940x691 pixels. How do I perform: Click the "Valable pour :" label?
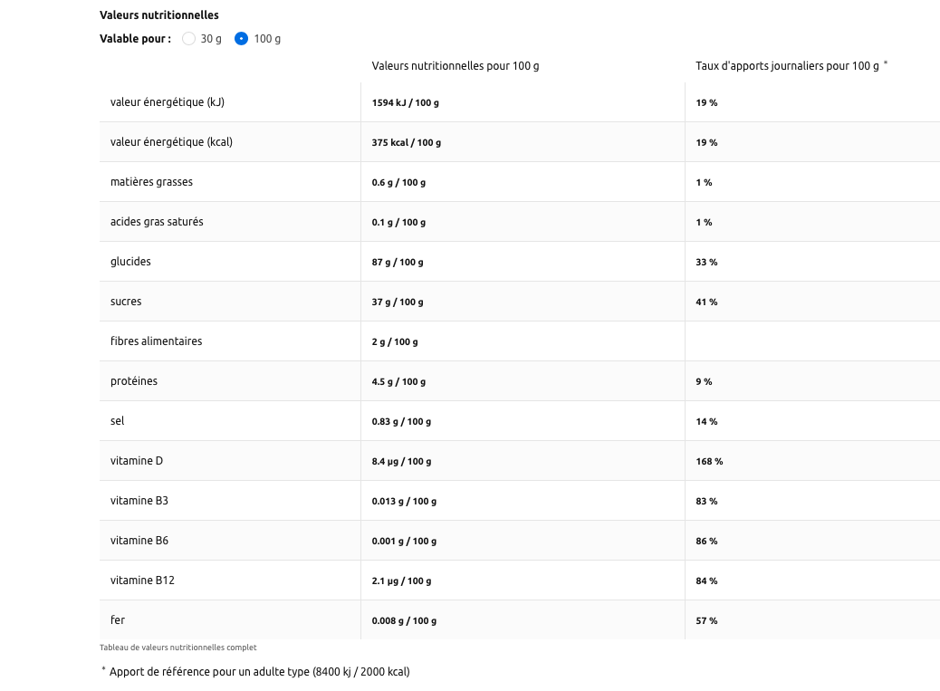[x=135, y=39]
